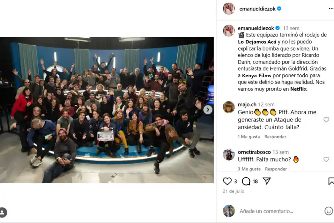Open the three-dots more options menu
The height and width of the screenshot is (223, 334).
click(x=331, y=9)
